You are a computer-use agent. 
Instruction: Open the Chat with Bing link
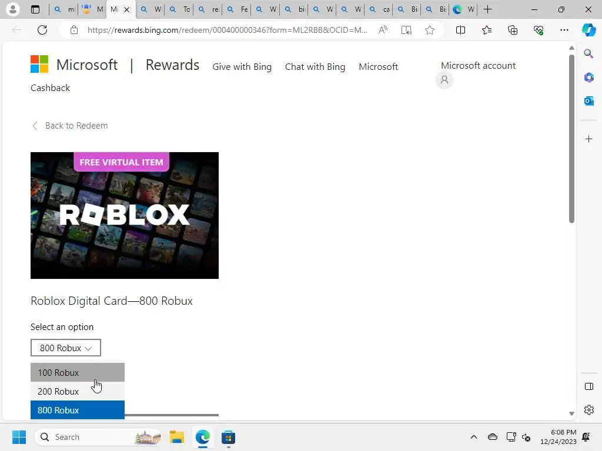315,67
